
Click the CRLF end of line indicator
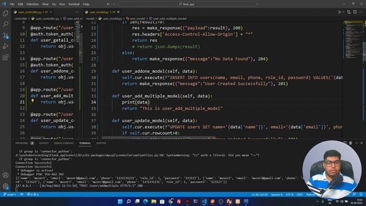(300, 195)
